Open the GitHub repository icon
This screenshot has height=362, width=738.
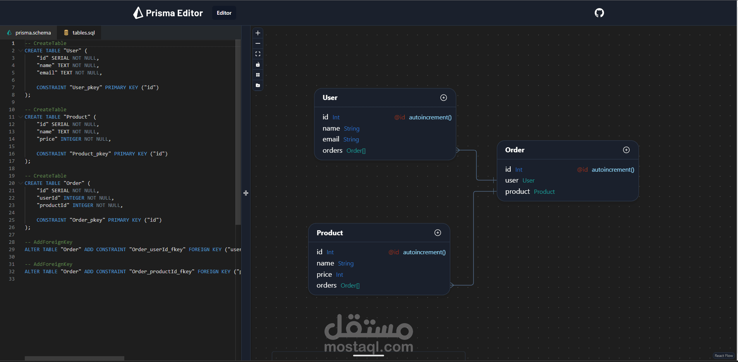pos(599,13)
